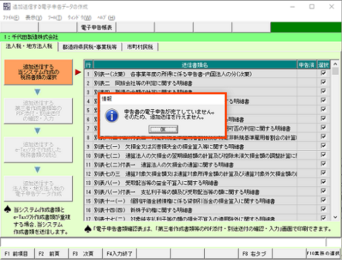The width and height of the screenshot is (342, 260).
Task: Open the ファイル(F) menu
Action: [11, 18]
